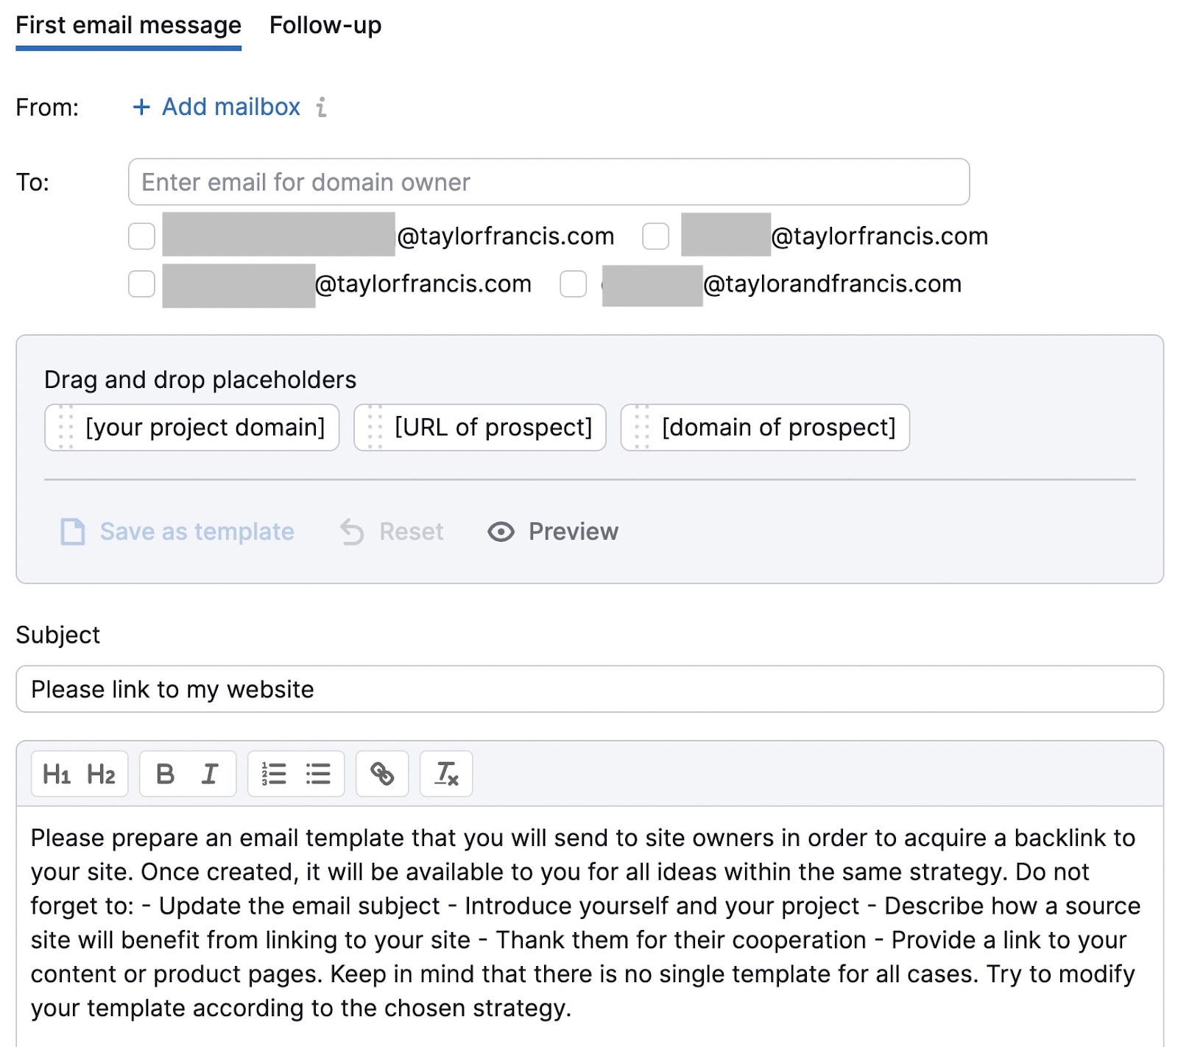Check the first taylorfrancis.com email checkbox
The height and width of the screenshot is (1047, 1178).
(x=141, y=236)
